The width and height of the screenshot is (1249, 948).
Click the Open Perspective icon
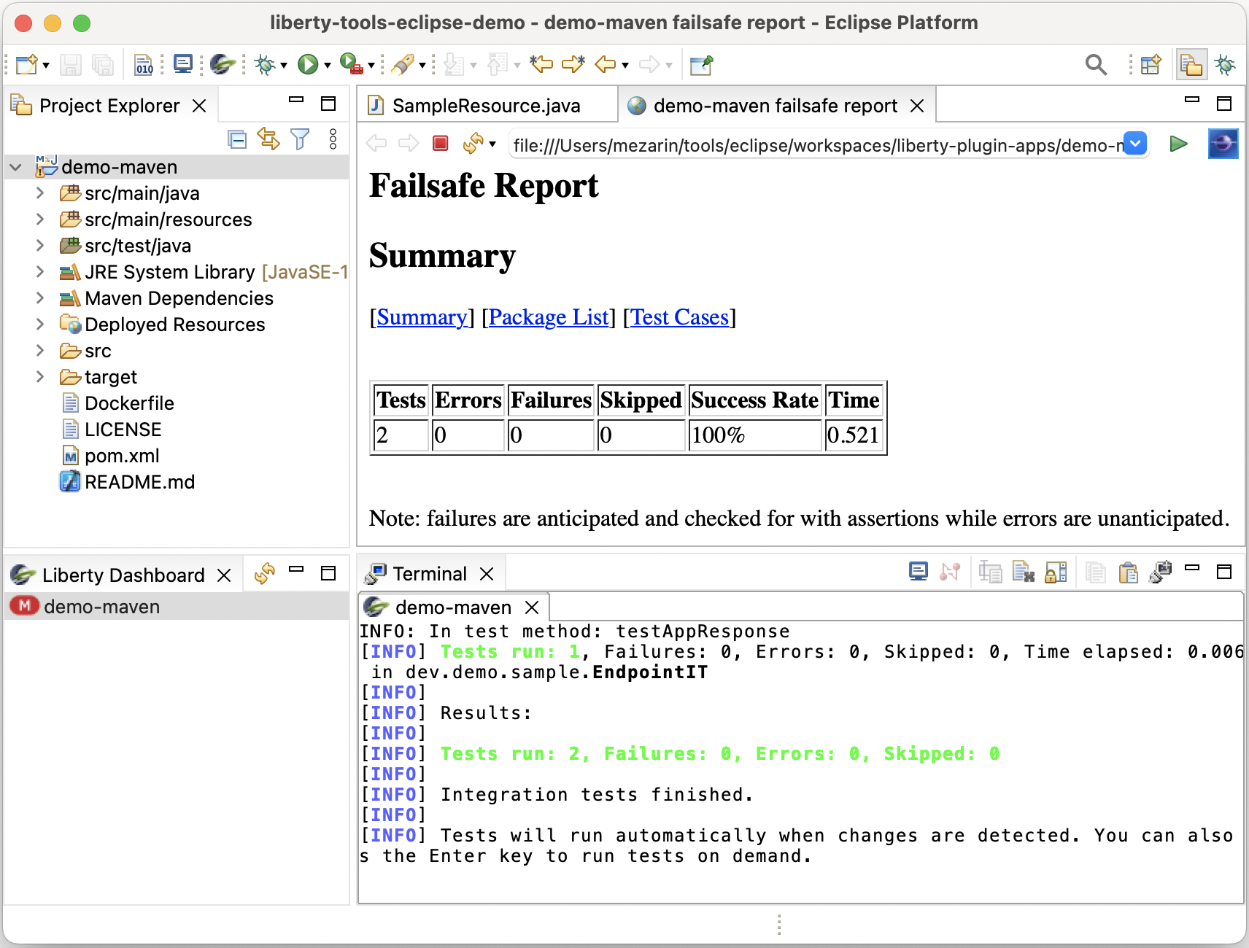click(x=1151, y=65)
